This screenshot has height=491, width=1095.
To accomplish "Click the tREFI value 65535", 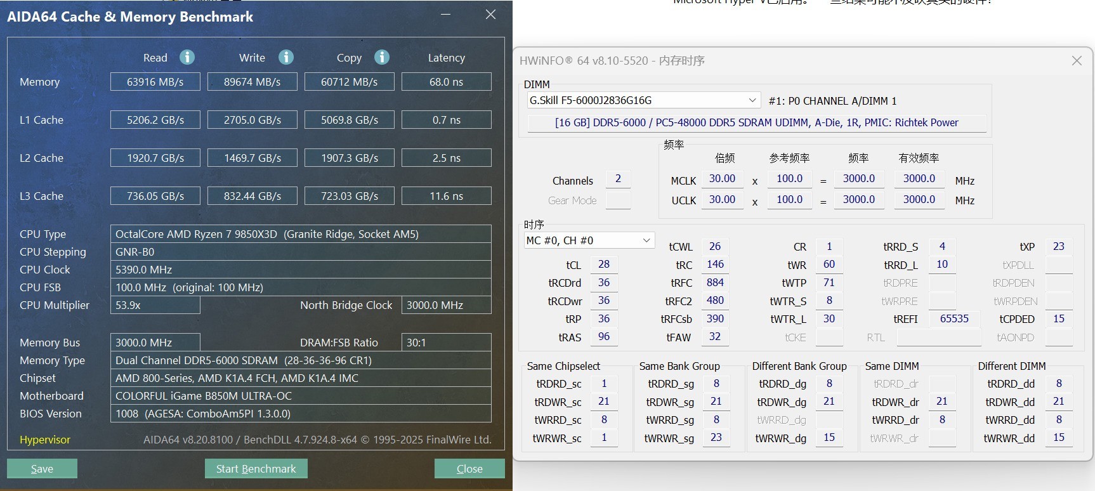I will 955,319.
